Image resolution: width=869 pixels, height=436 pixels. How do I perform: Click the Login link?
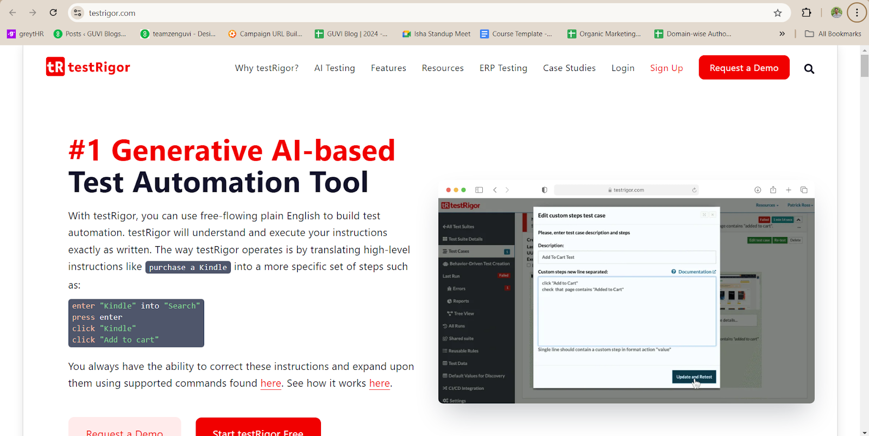click(623, 68)
